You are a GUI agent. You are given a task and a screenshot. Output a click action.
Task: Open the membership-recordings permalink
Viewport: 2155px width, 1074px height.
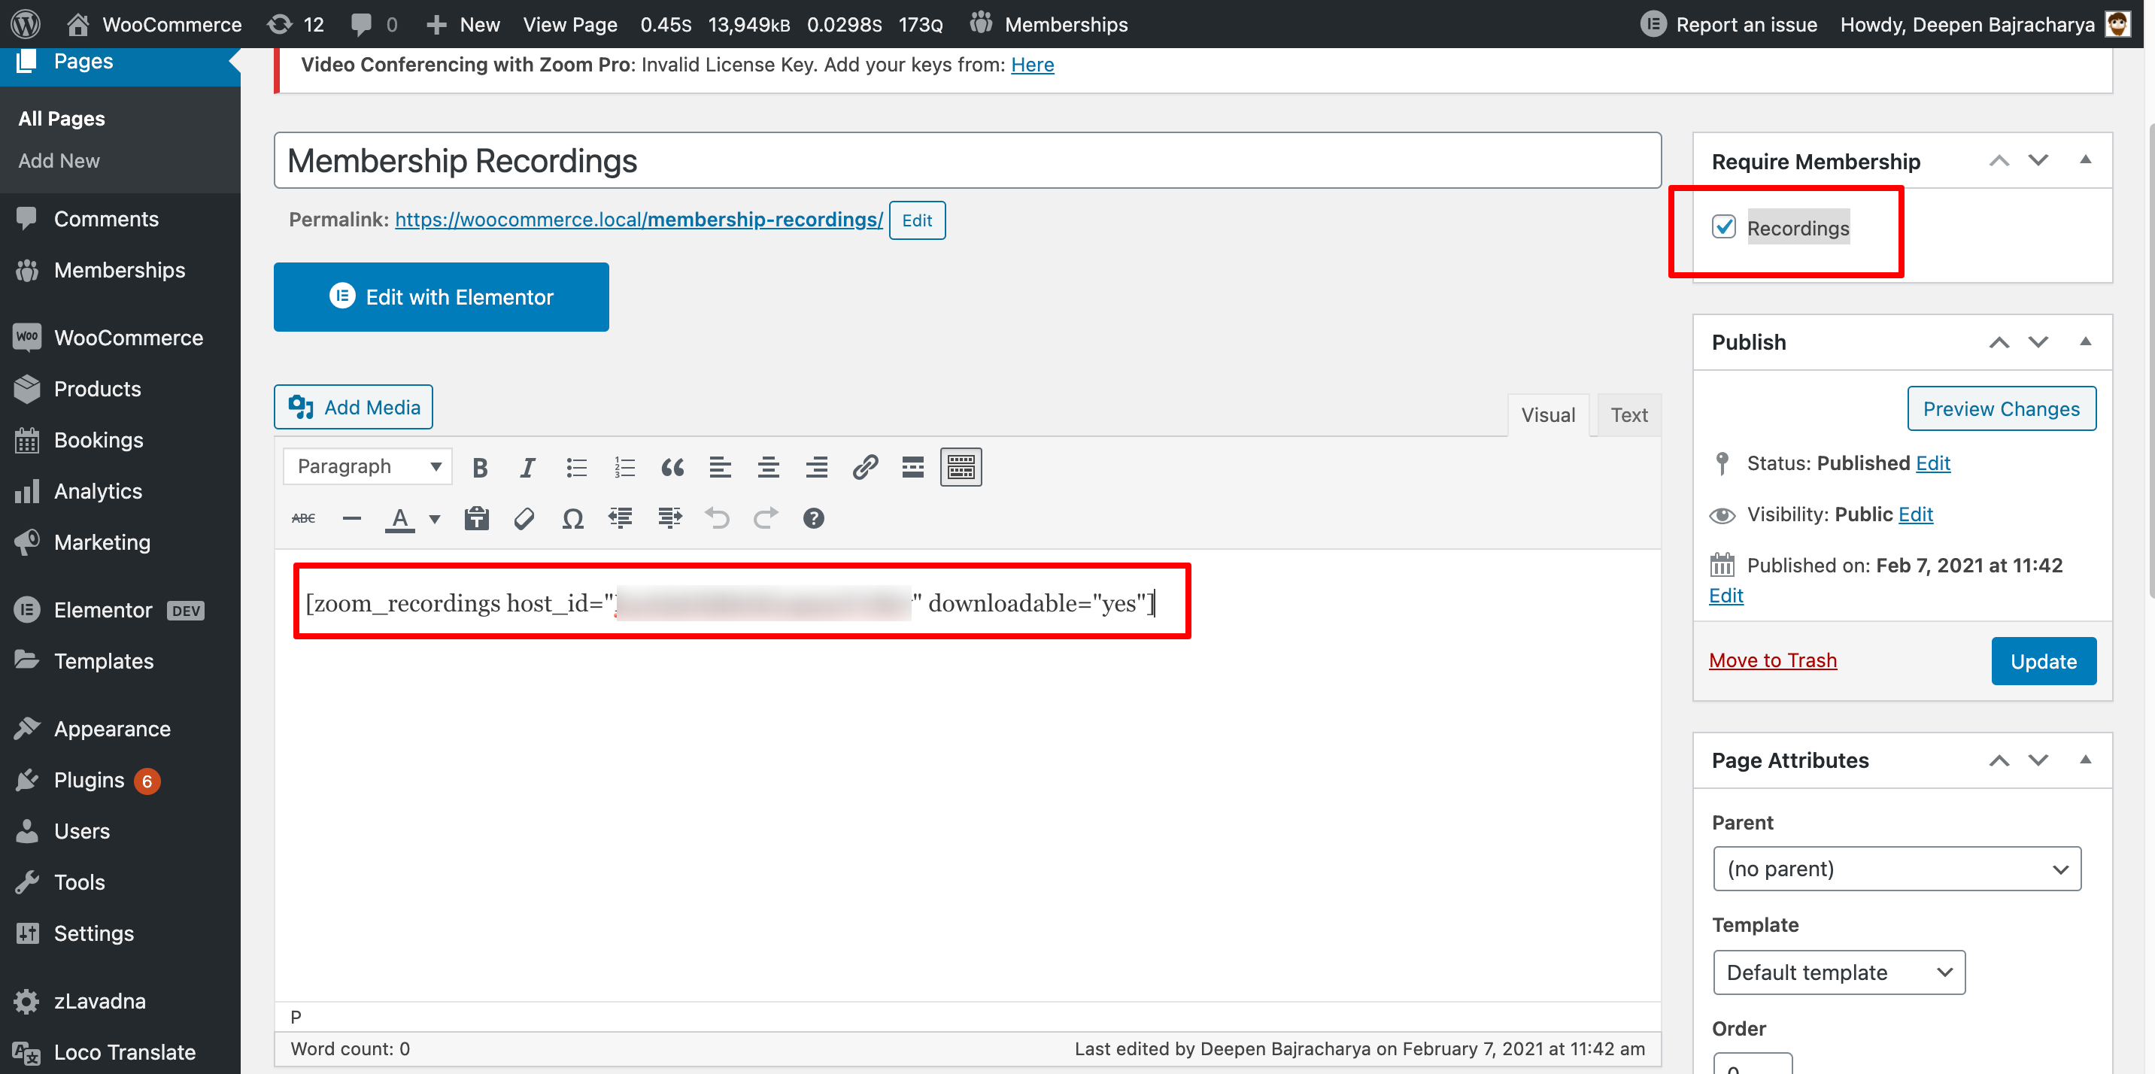pos(639,219)
